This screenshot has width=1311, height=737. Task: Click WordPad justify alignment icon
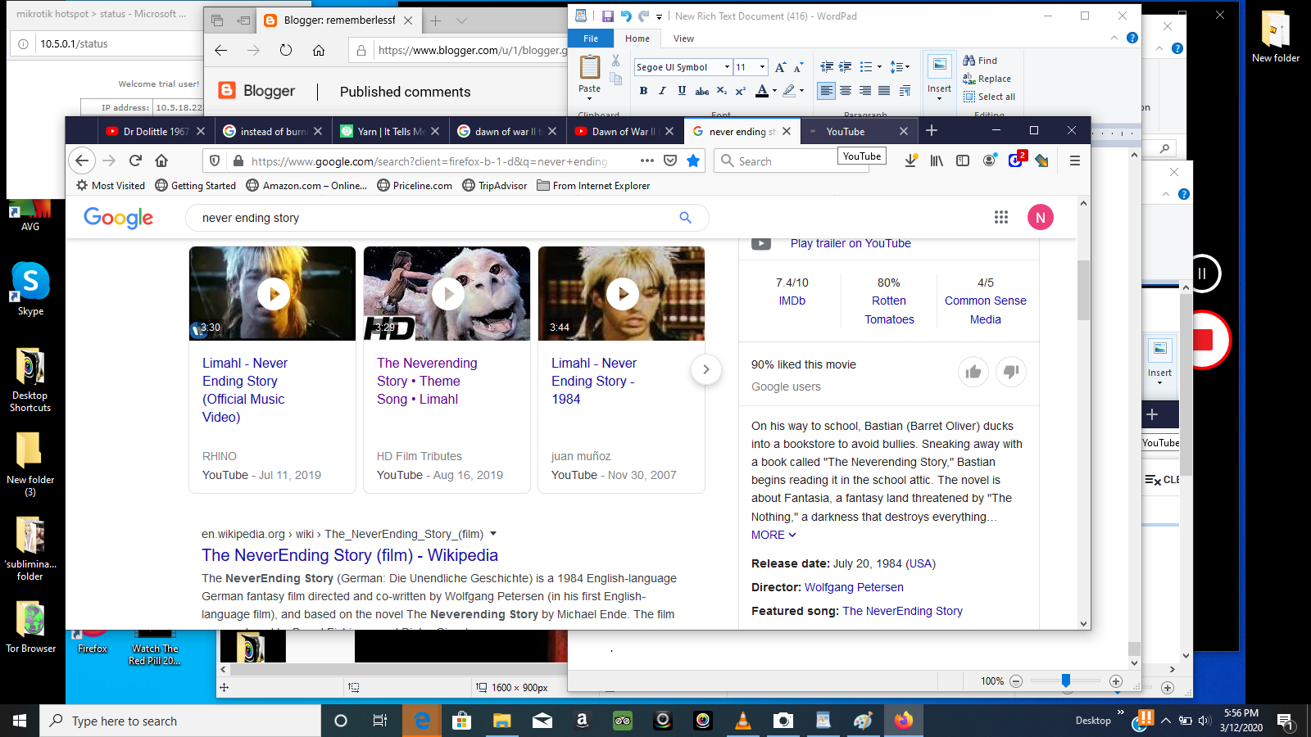pos(884,91)
